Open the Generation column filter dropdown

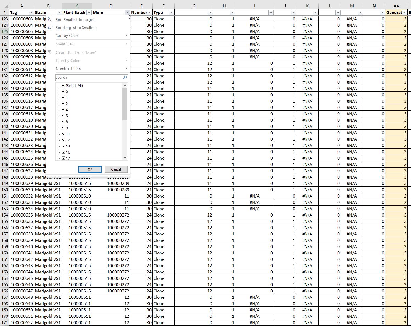(x=405, y=13)
